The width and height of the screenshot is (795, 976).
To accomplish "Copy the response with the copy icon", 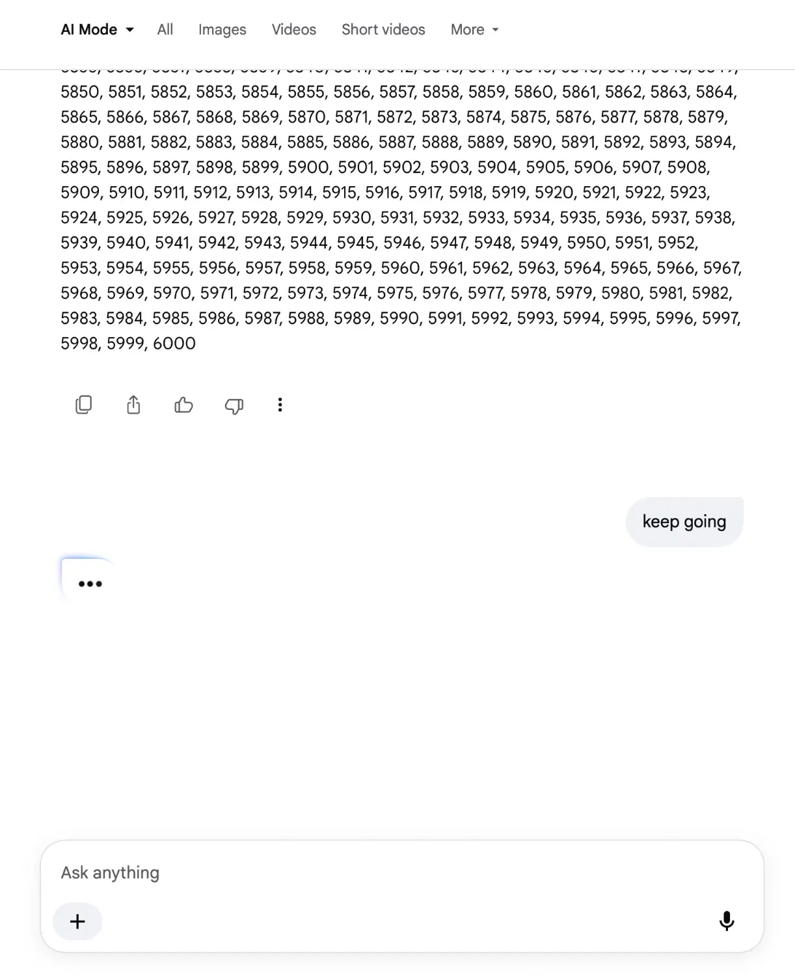I will pyautogui.click(x=84, y=405).
